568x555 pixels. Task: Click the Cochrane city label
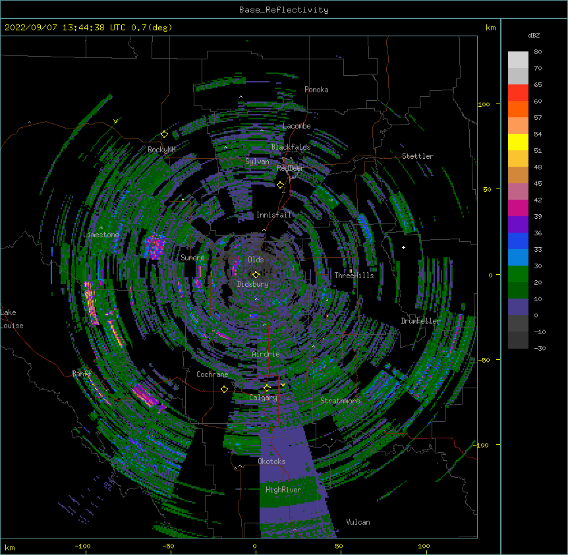coord(212,374)
